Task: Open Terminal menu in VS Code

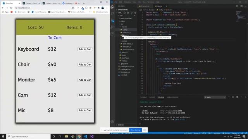Action: click(150, 2)
